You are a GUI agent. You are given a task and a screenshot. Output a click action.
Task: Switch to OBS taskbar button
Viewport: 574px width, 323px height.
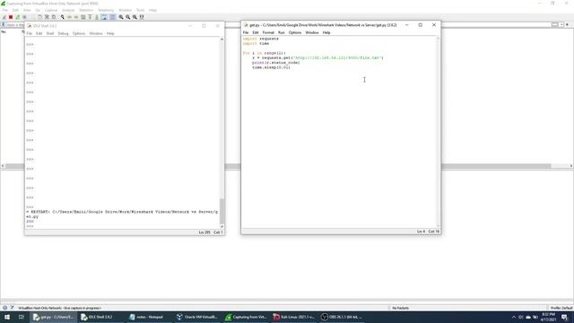[341, 317]
